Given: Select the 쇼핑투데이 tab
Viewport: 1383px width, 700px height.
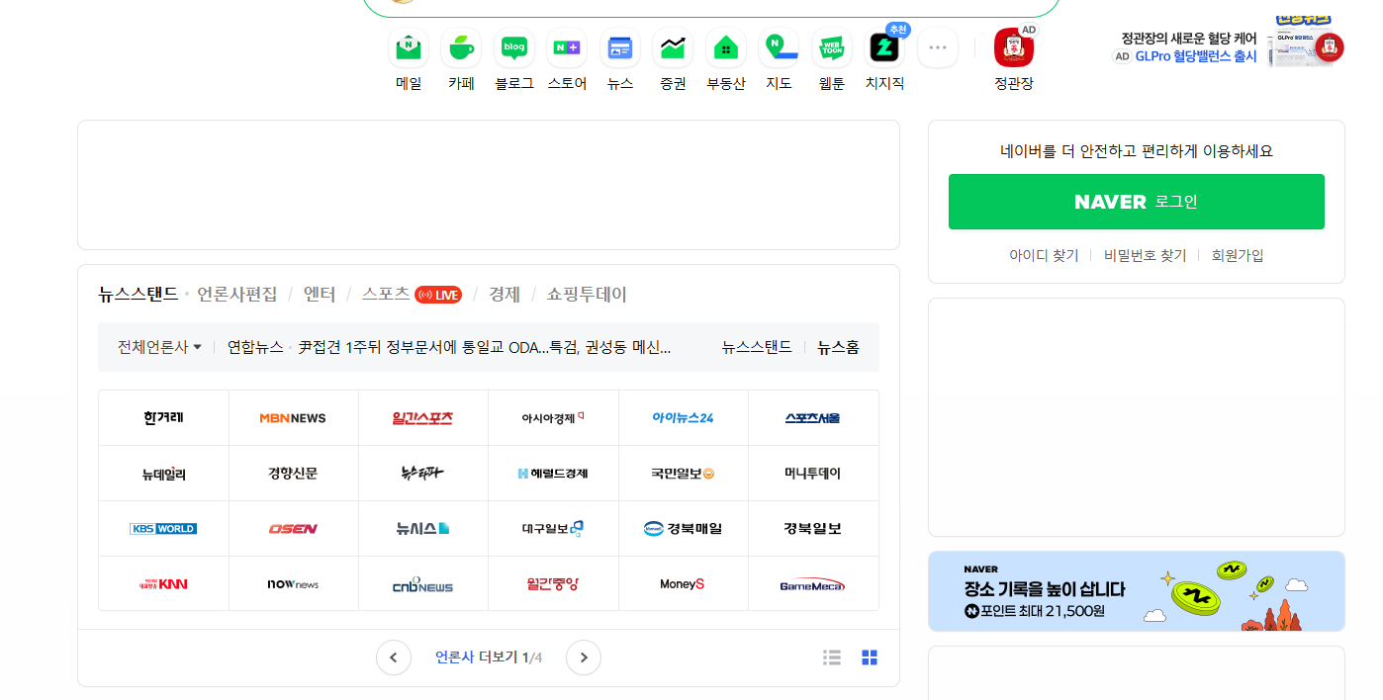Looking at the screenshot, I should point(587,295).
